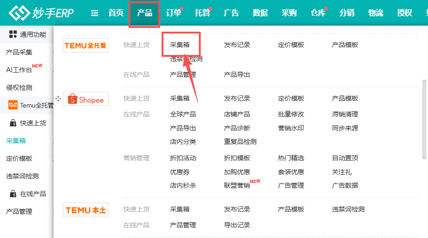The image size is (428, 238).
Task: Open 发布记录 under TEMU全托管
Action: [x=237, y=45]
